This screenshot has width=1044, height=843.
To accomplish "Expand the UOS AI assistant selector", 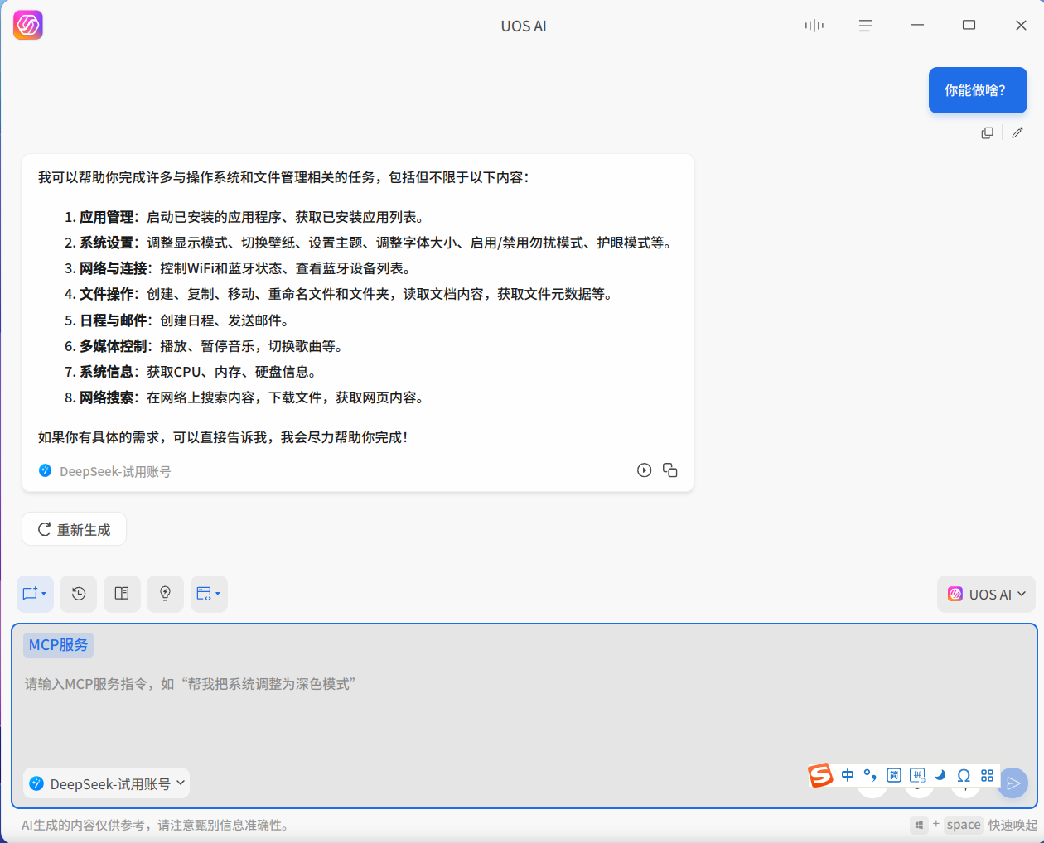I will pos(986,595).
